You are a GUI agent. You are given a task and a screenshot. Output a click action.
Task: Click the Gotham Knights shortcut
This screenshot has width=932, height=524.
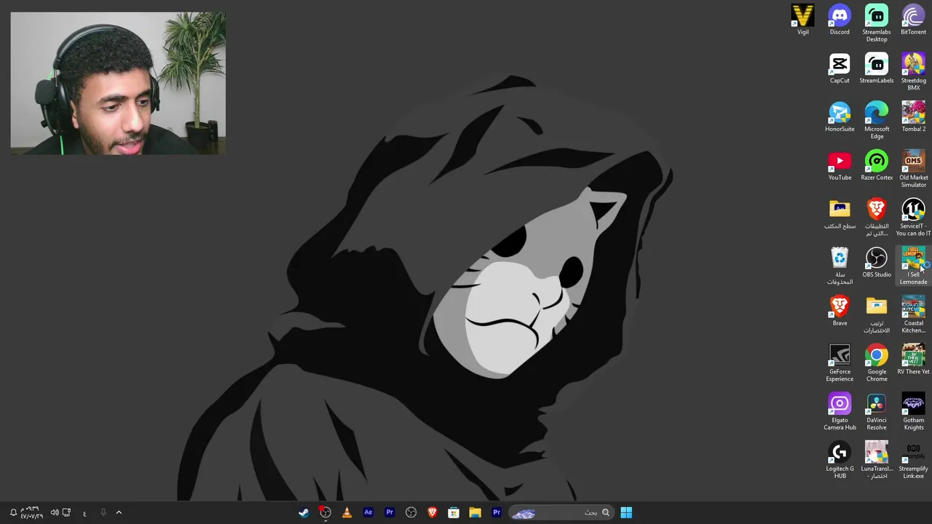pos(913,413)
